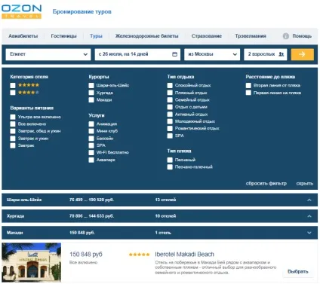The image size is (320, 284).
Task: Check the five-star hotel category
Action: [13, 85]
